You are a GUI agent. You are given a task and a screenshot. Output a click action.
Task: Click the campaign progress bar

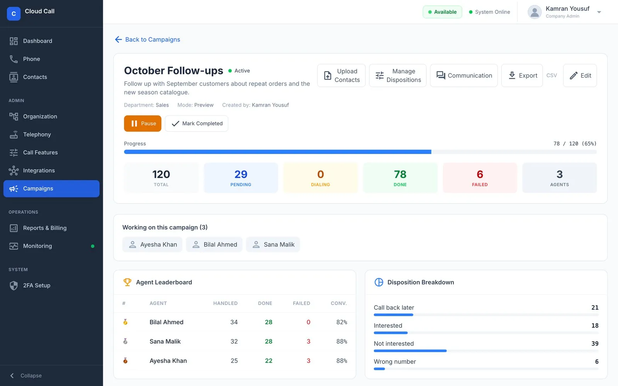(x=360, y=152)
